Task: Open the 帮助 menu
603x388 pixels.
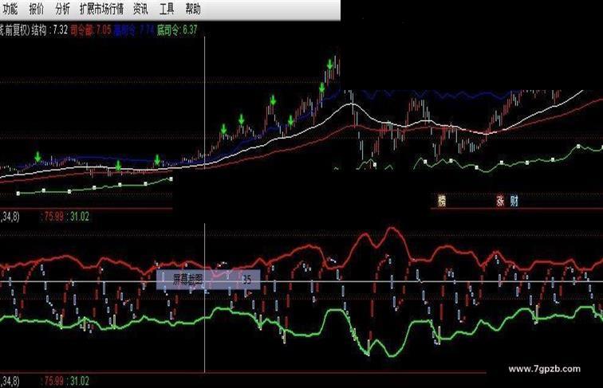Action: pos(193,10)
